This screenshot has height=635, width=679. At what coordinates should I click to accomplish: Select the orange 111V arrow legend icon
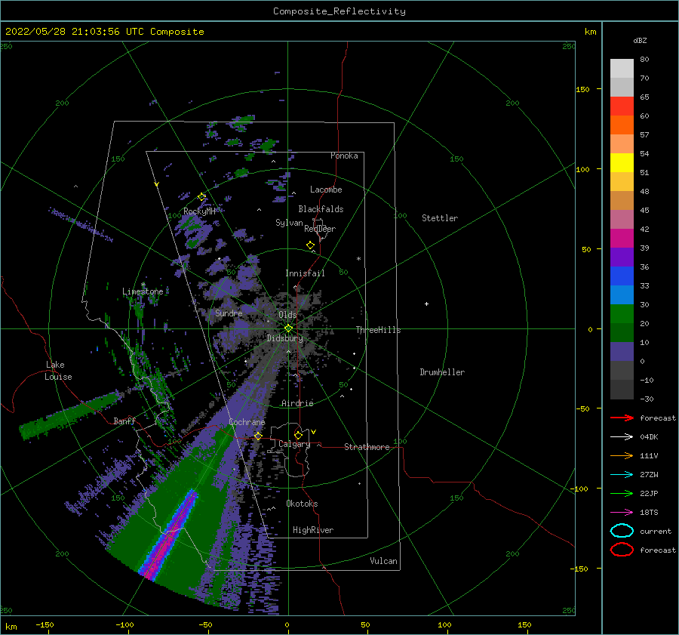pos(622,455)
